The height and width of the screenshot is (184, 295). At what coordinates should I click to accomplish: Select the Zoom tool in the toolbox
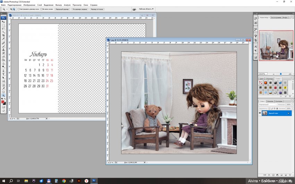click(3, 95)
